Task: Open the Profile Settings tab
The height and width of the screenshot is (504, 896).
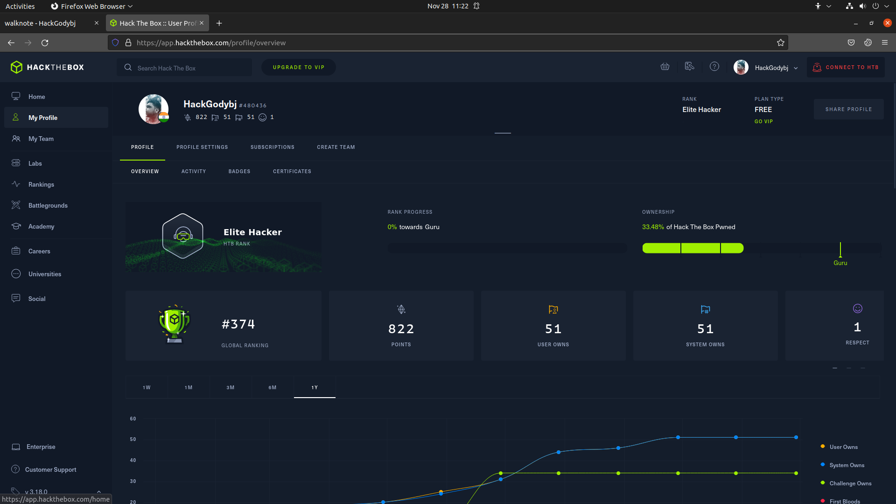Action: [x=202, y=147]
